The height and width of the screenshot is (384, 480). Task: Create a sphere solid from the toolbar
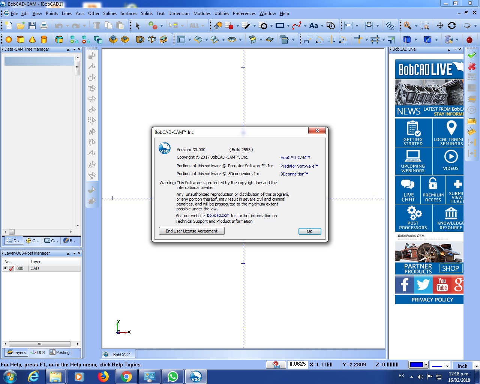pyautogui.click(x=9, y=39)
